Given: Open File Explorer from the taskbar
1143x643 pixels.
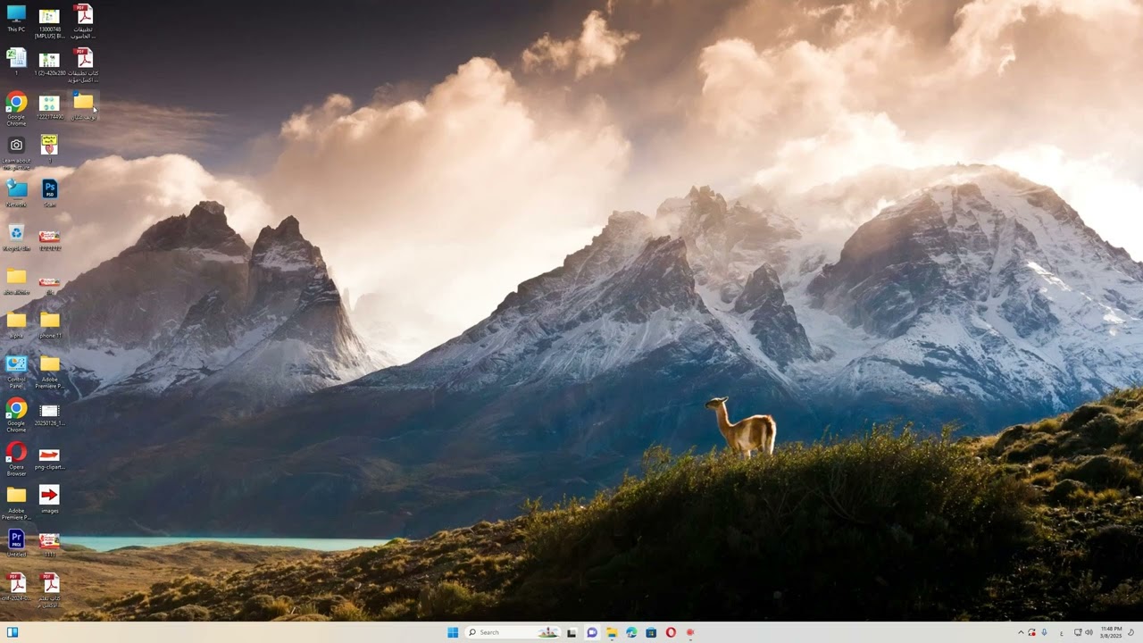Looking at the screenshot, I should click(x=612, y=632).
